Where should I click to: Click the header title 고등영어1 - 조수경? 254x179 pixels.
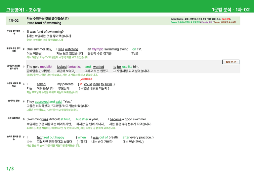click(23, 10)
